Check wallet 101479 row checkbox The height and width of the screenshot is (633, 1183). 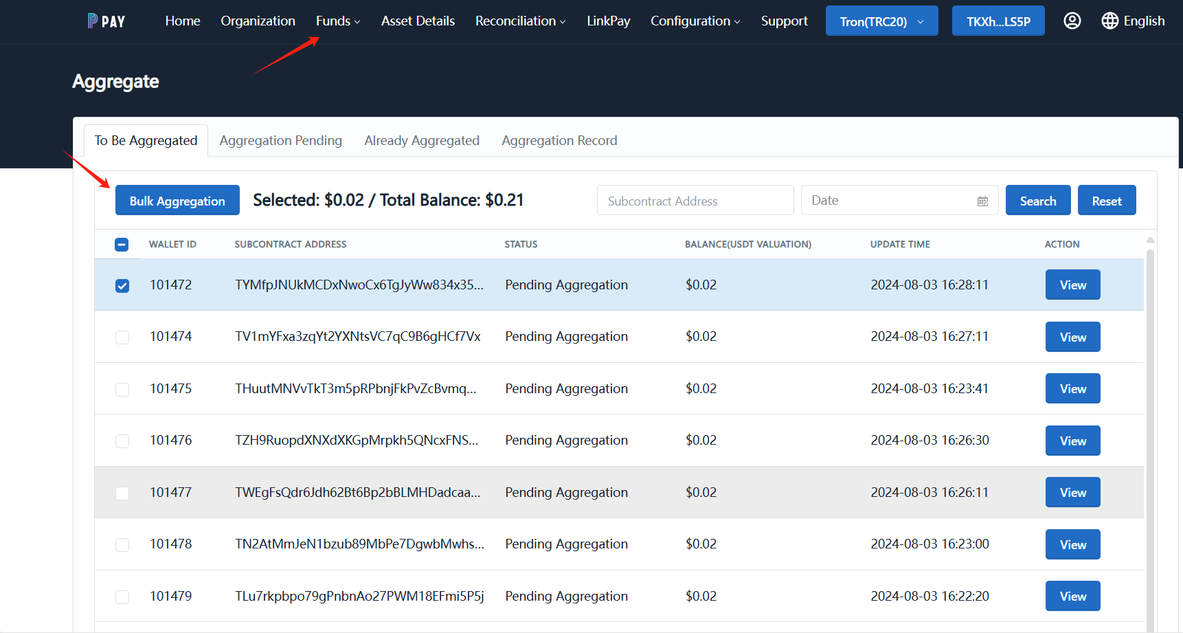(x=122, y=597)
